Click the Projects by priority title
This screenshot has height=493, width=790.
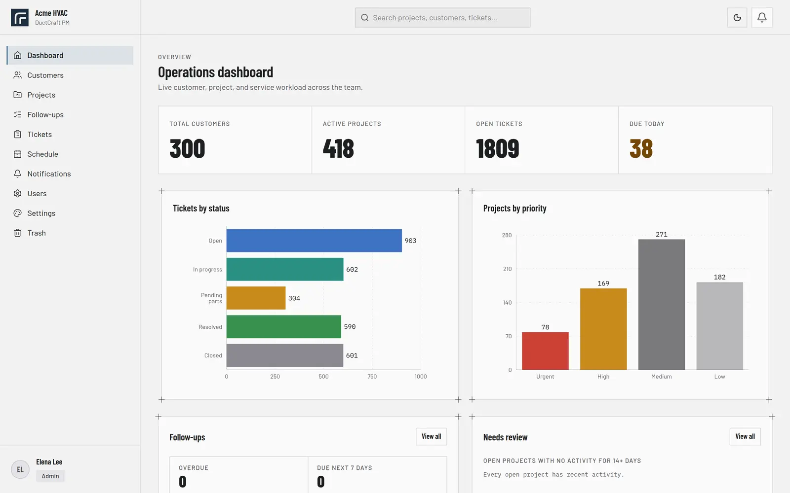515,209
